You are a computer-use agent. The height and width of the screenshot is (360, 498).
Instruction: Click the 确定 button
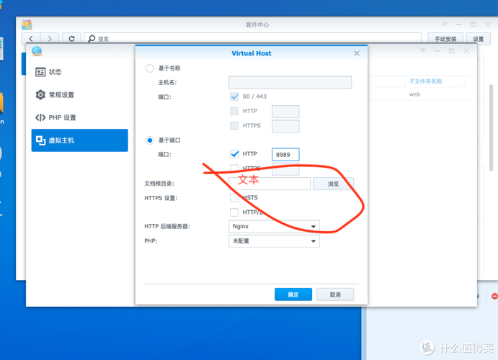(293, 294)
